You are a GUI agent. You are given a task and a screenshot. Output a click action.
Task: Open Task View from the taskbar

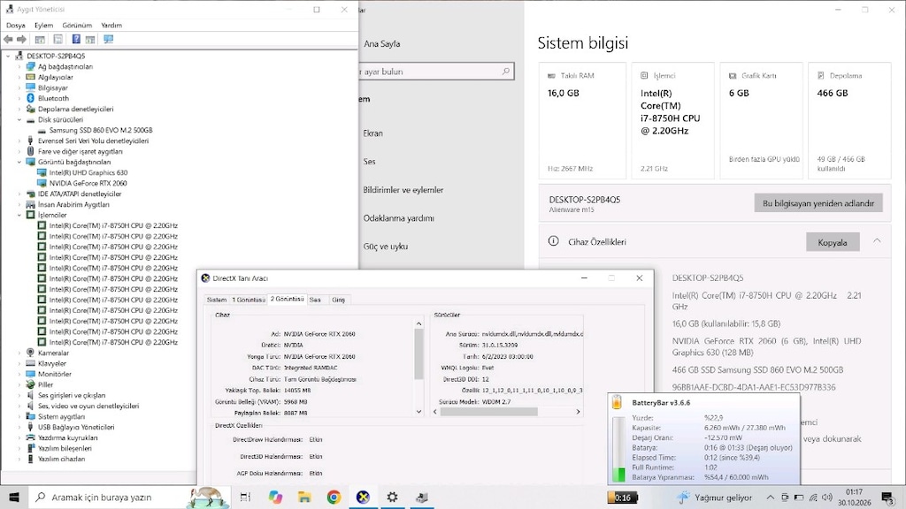(246, 497)
